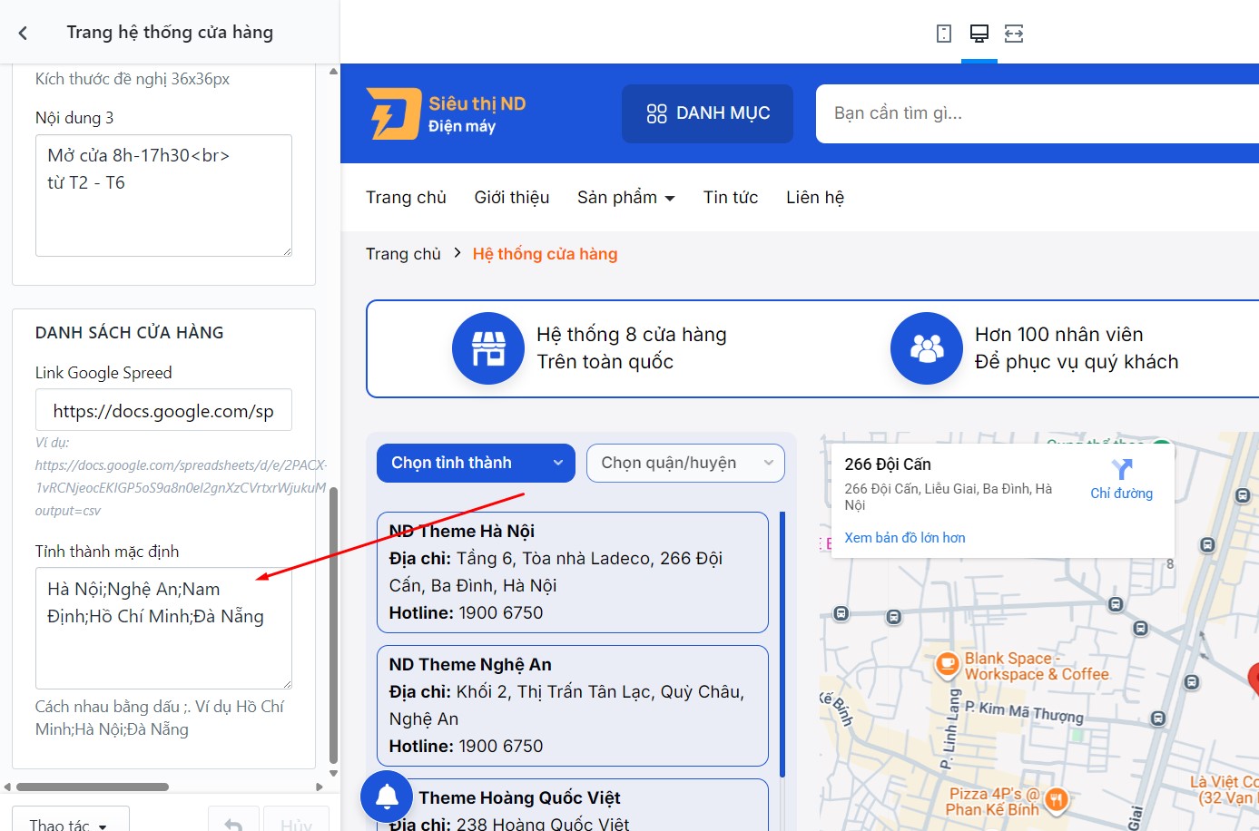The height and width of the screenshot is (831, 1259).
Task: Open the Chọn tỉnh thành dropdown
Action: coord(476,463)
